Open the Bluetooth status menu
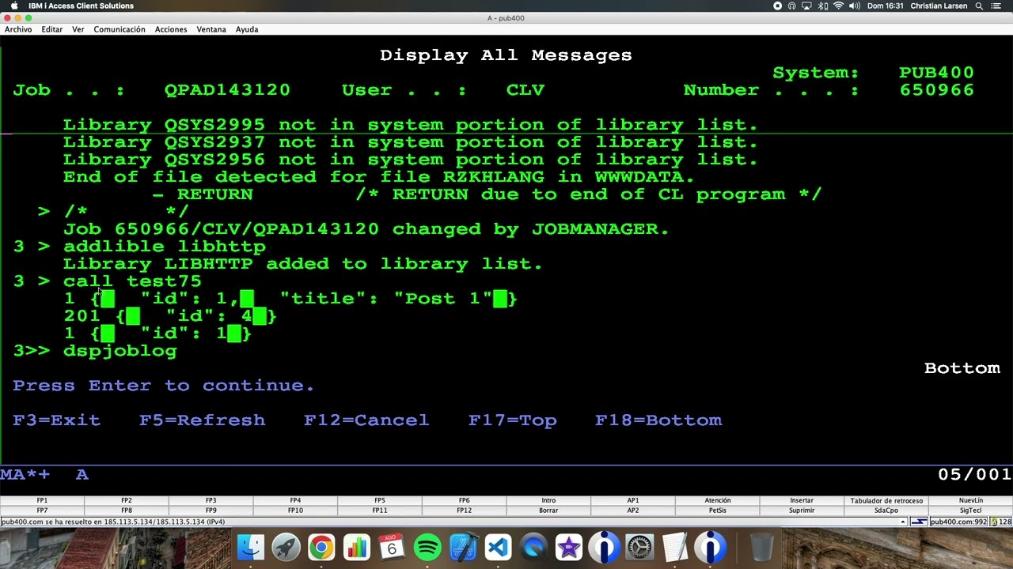 pyautogui.click(x=823, y=6)
